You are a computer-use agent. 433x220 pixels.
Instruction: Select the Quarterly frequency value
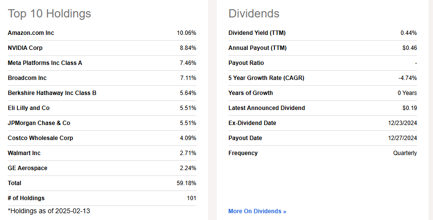(405, 153)
